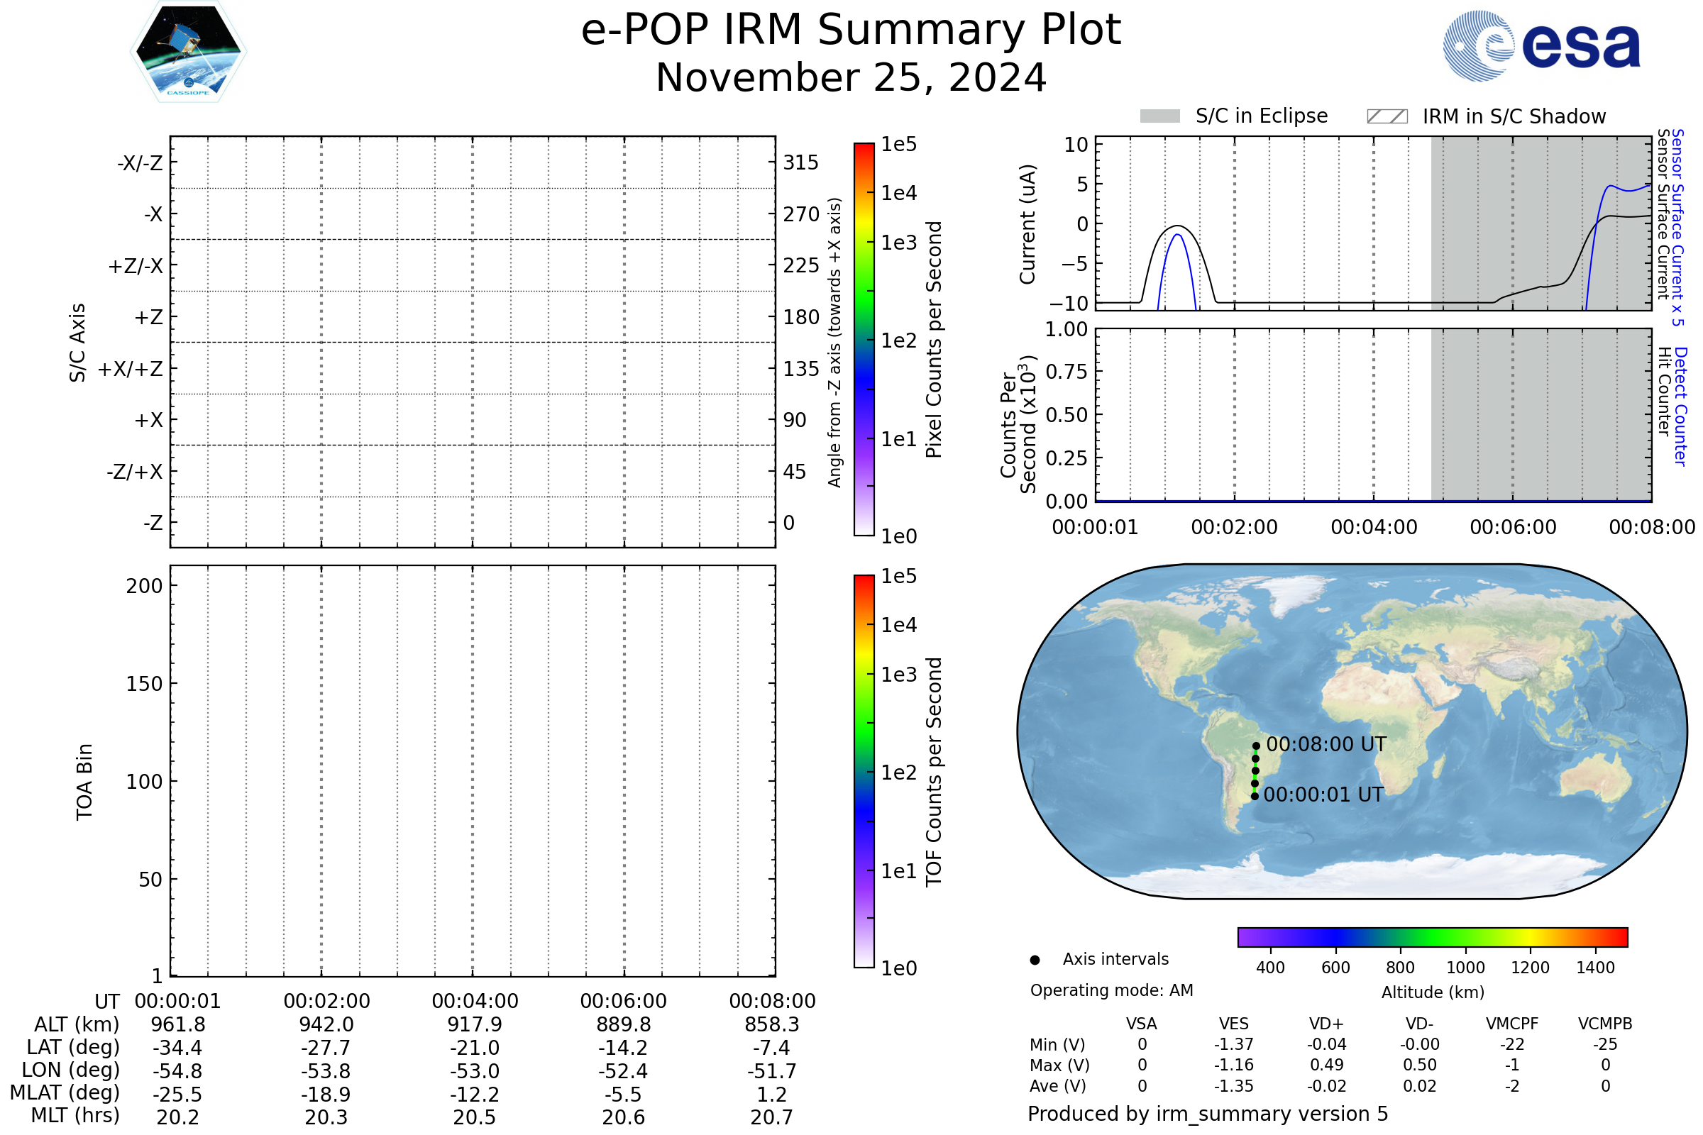Click the Produced by irm_summary version 5 text
This screenshot has height=1135, width=1703.
pos(1208,1114)
